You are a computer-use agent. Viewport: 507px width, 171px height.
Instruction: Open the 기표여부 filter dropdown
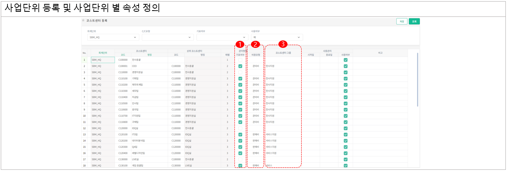point(222,37)
